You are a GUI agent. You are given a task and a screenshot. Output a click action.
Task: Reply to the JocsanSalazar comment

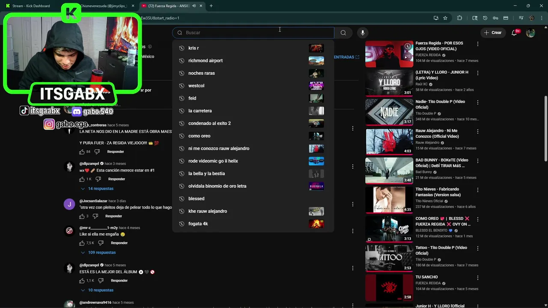point(113,216)
